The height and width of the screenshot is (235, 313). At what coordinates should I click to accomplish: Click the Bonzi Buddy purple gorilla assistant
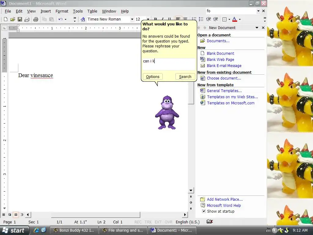[167, 113]
